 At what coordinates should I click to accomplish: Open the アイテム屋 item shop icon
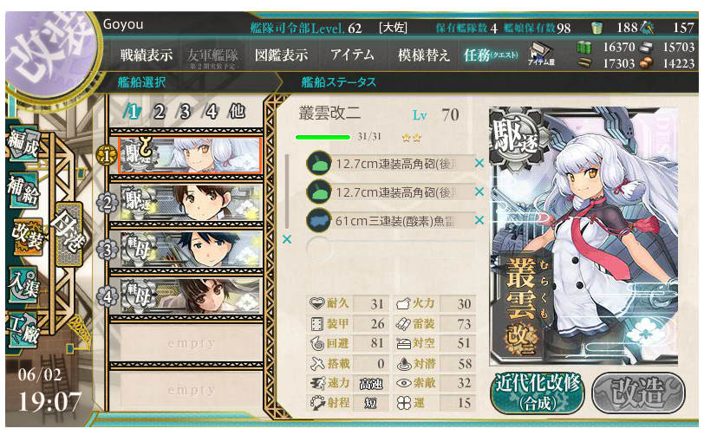point(542,55)
